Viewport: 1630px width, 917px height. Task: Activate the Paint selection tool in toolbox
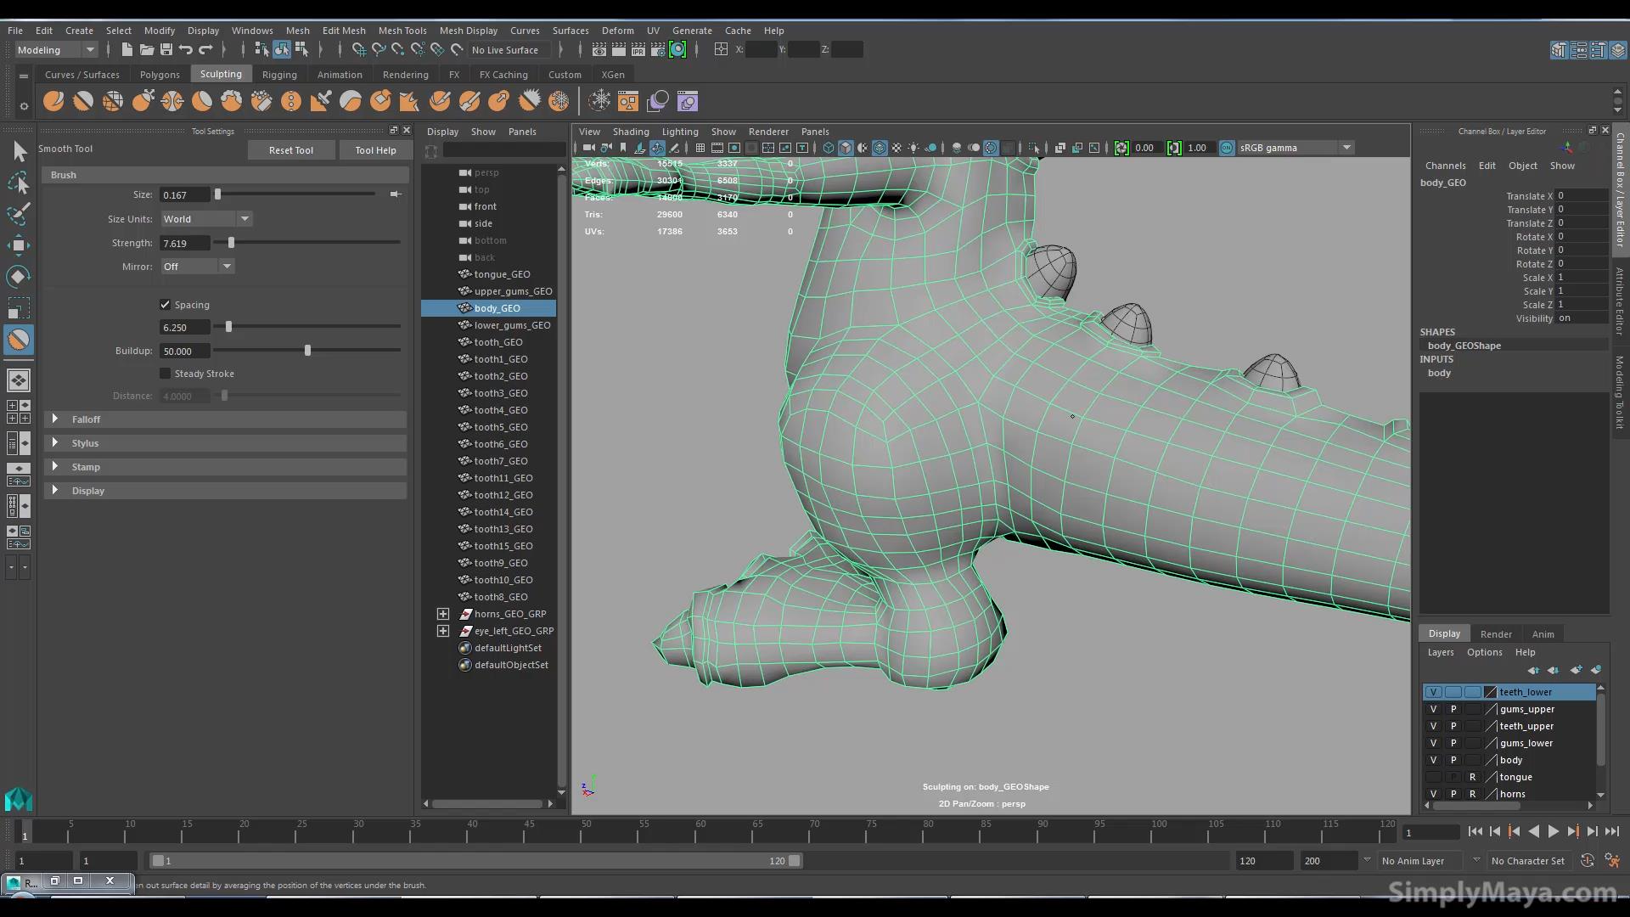click(x=20, y=213)
